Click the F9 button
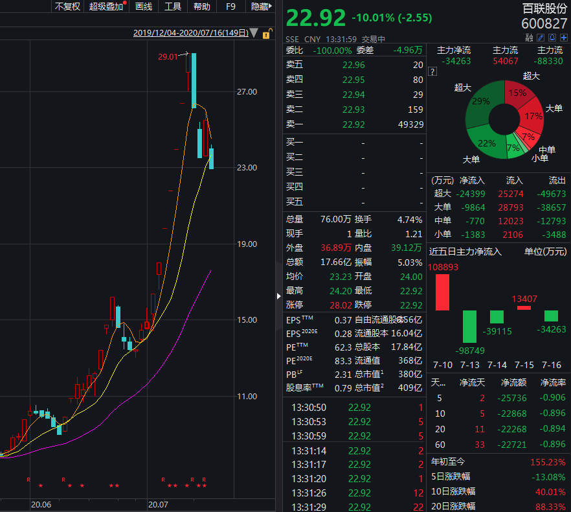Viewport: 571px width, 512px height. point(231,6)
